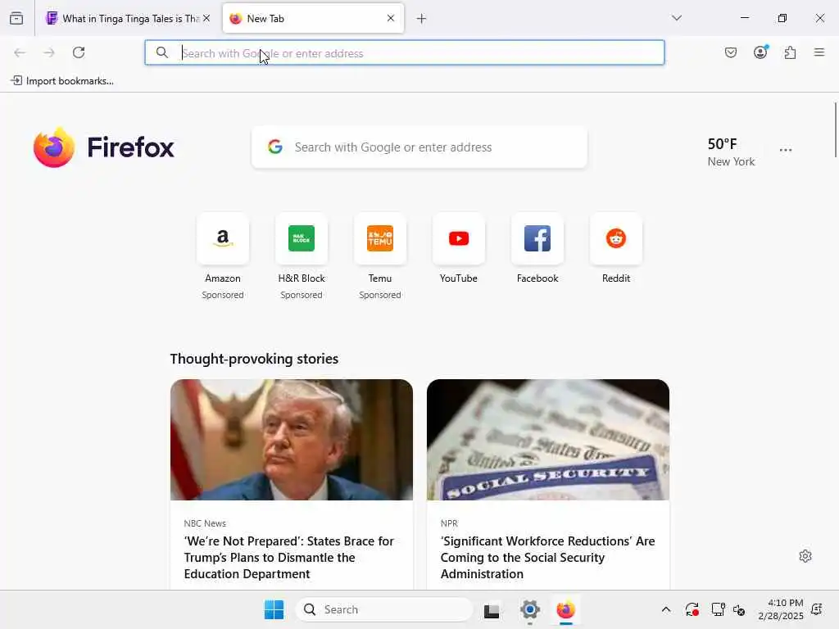The image size is (839, 629).
Task: Show hidden system tray icons
Action: coord(666,609)
